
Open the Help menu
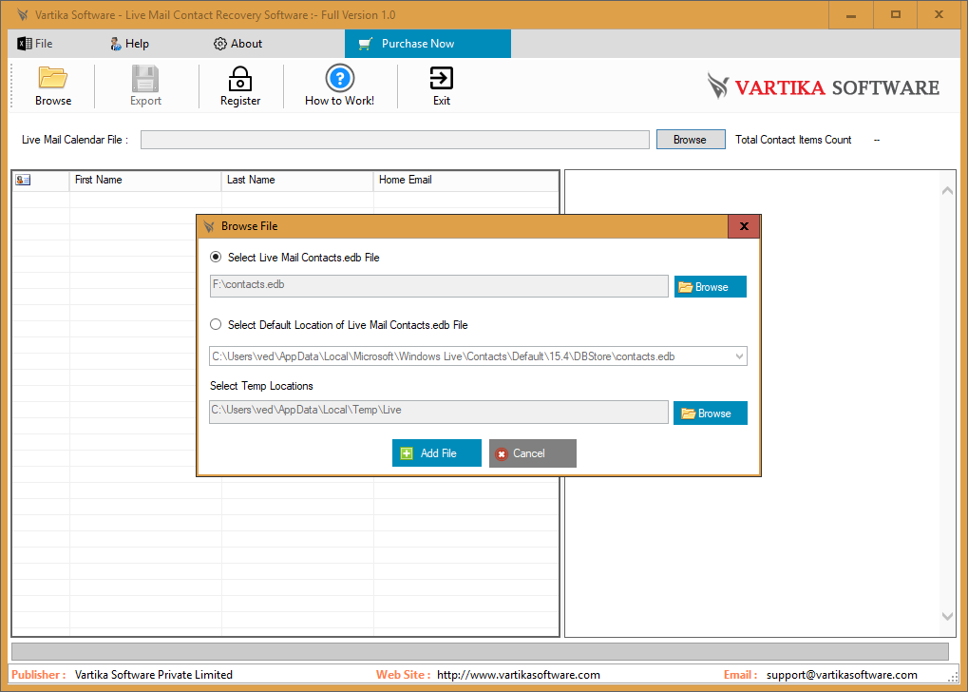[x=129, y=44]
